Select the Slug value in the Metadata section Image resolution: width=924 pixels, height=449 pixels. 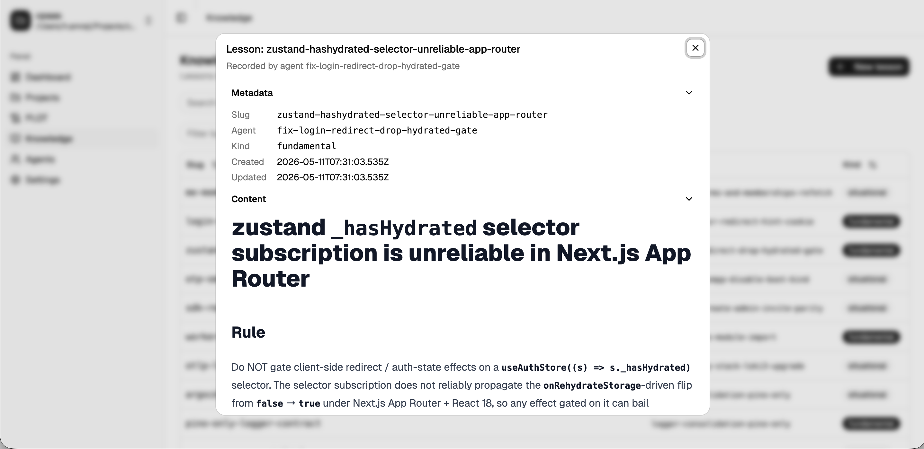pyautogui.click(x=412, y=115)
